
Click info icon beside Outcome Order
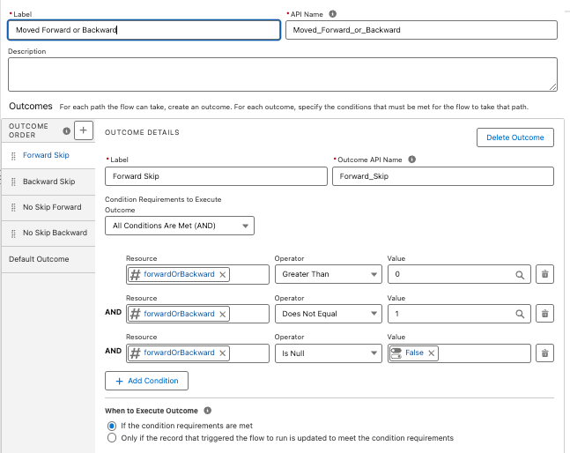[67, 131]
